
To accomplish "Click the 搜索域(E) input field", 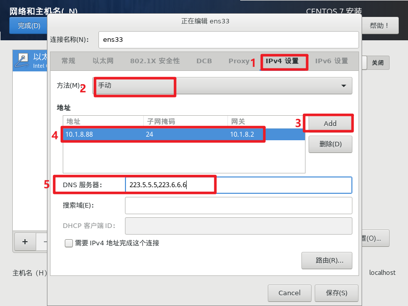I will point(238,206).
